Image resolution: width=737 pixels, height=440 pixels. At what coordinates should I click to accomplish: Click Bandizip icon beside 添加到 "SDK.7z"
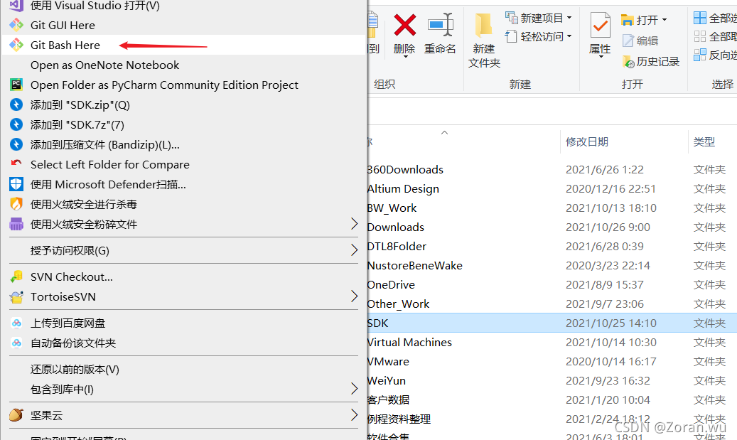(x=16, y=124)
